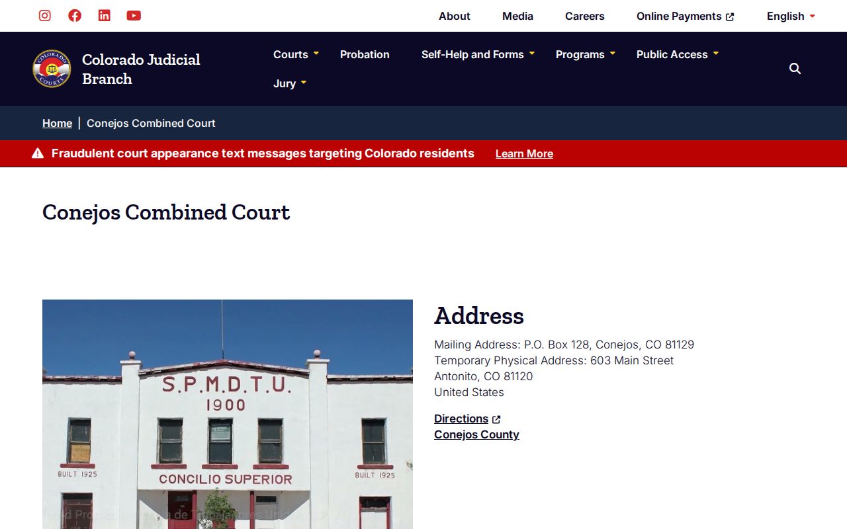
Task: Go to the Media page
Action: point(517,16)
